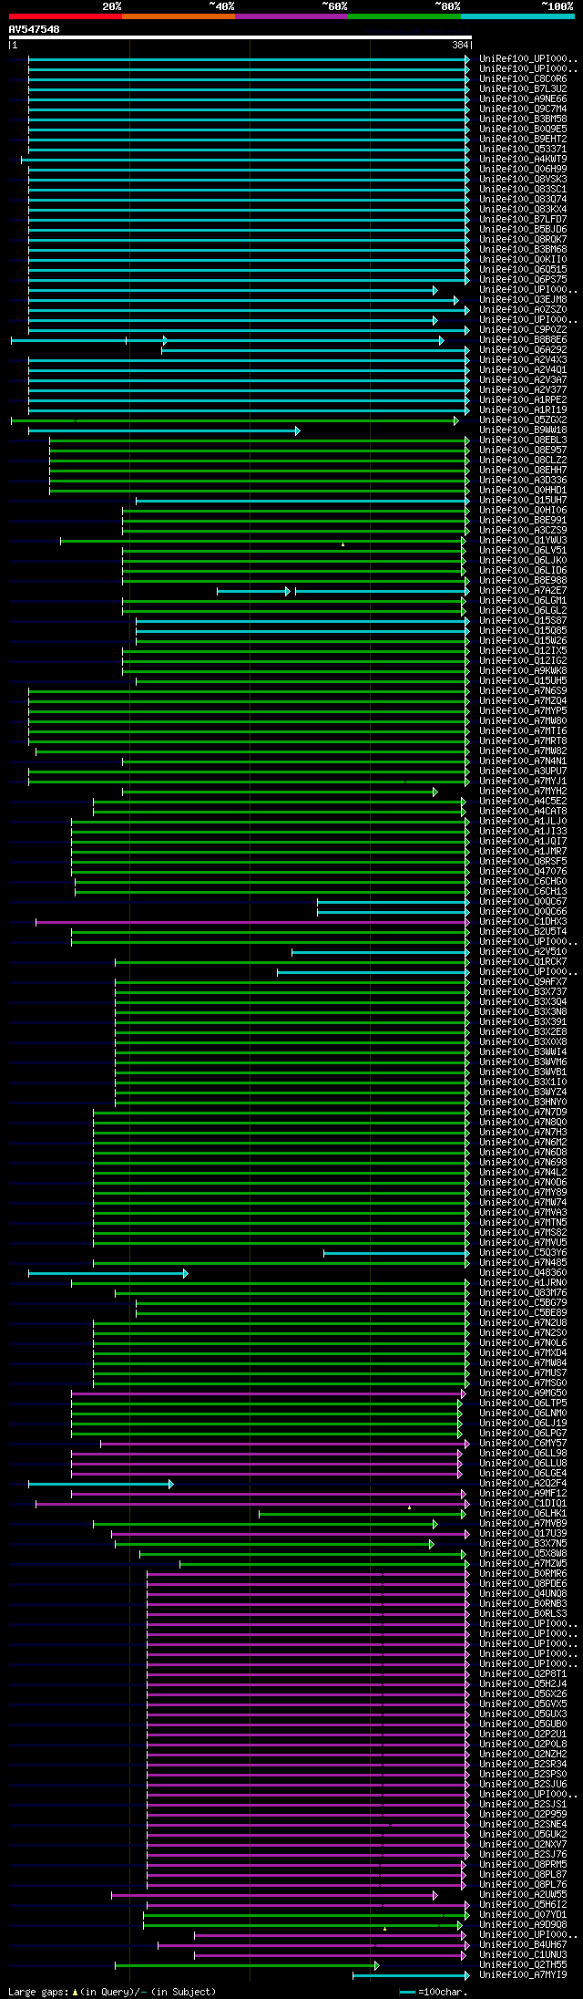Select the UniRef100_Q15S87 label
Screen dimensions: 583x1999
(523, 621)
